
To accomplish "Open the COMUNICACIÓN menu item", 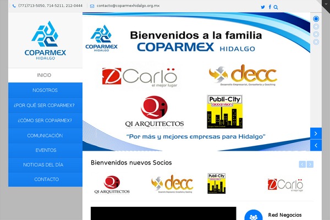I will click(45, 136).
